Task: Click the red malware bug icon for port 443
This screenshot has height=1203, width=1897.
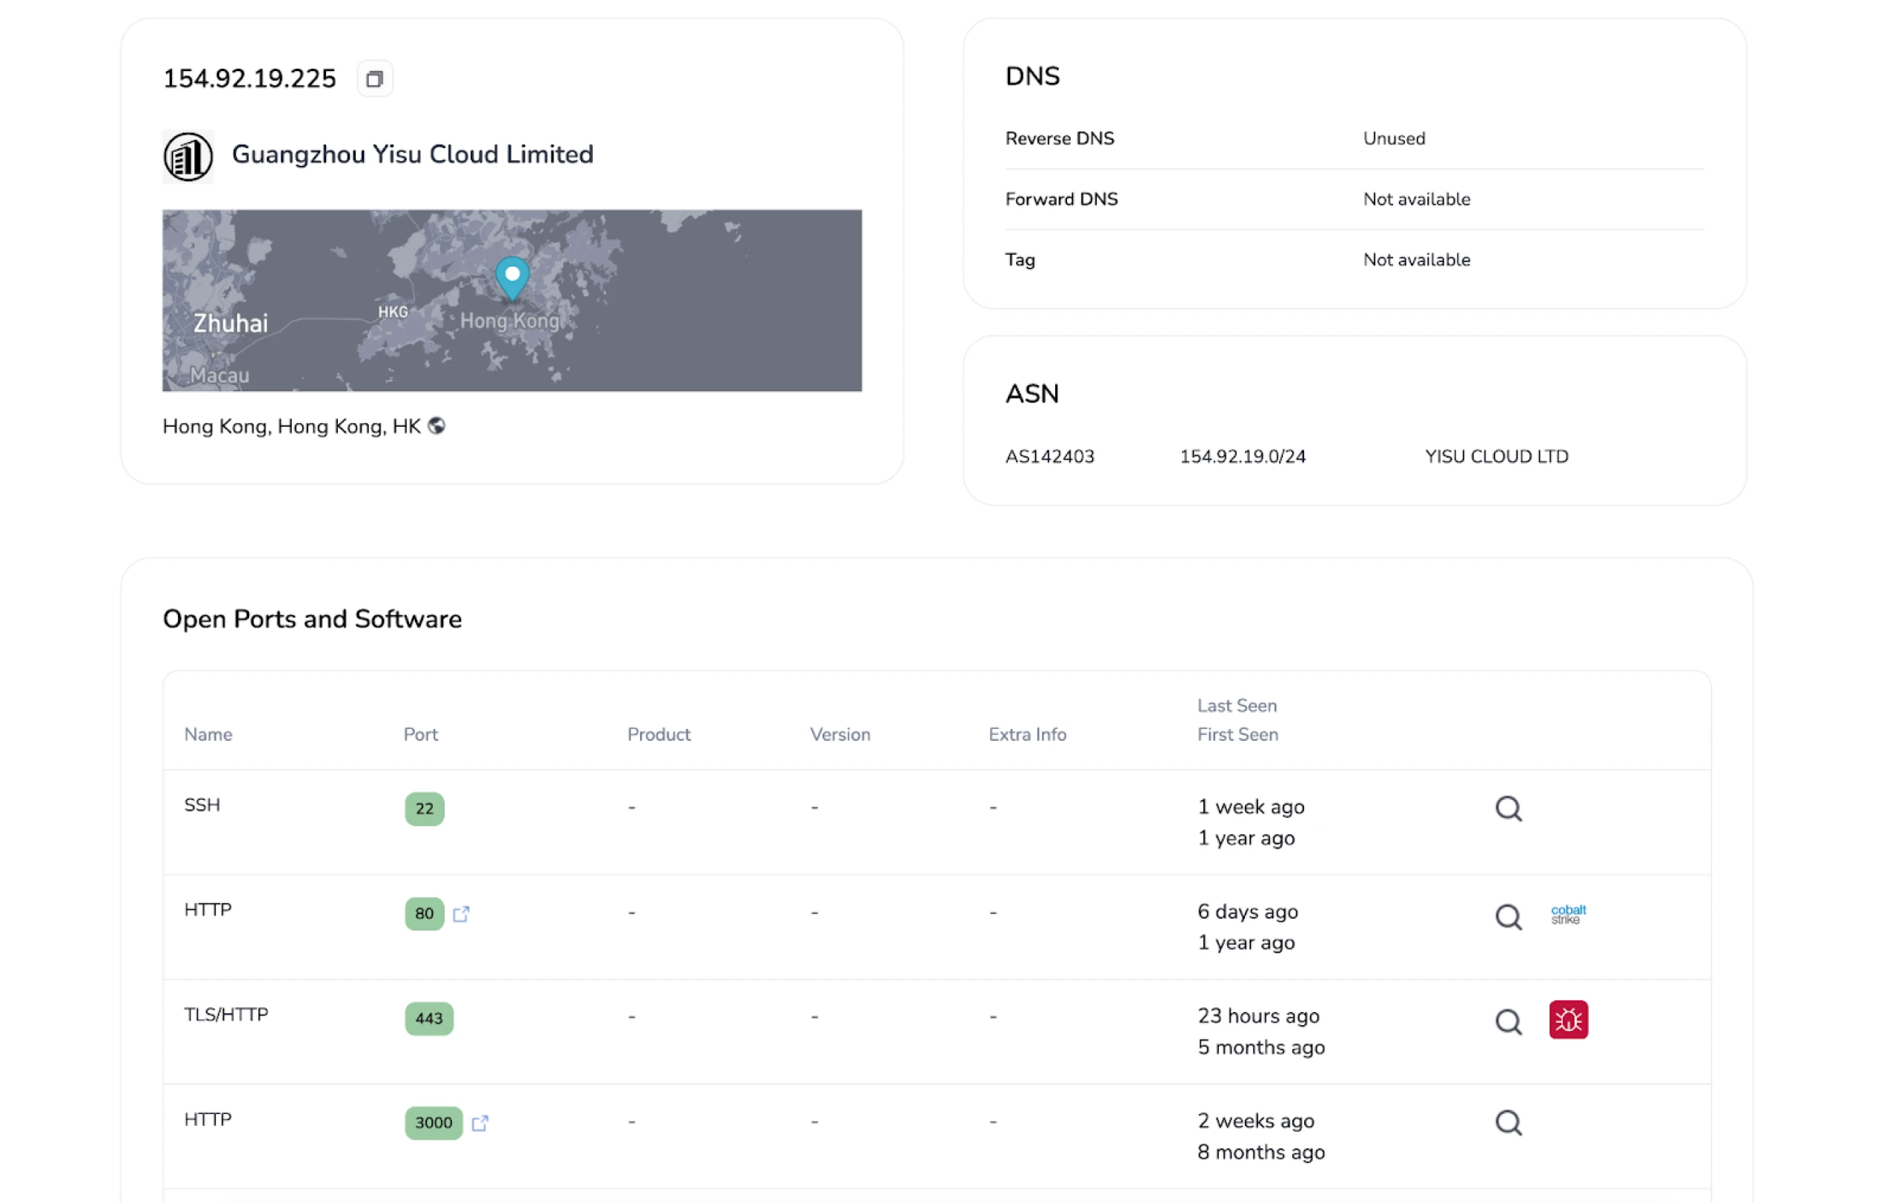Action: tap(1568, 1019)
